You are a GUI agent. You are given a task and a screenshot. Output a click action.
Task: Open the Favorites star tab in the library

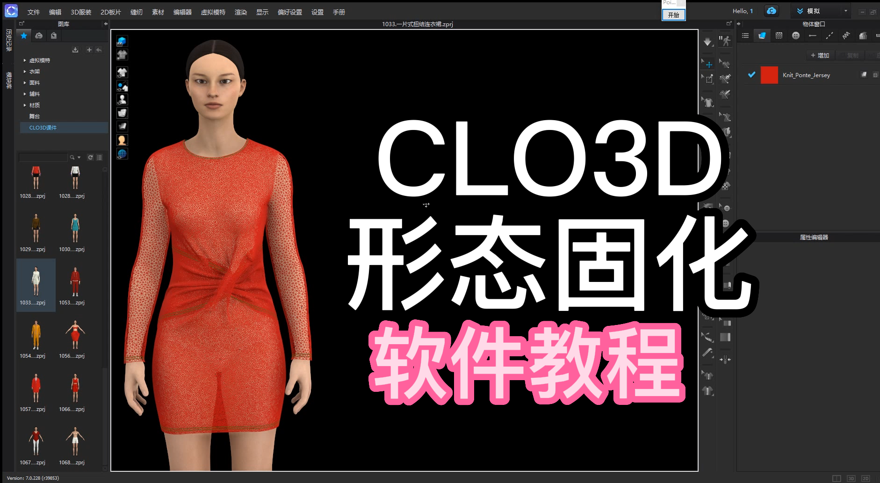pos(24,36)
